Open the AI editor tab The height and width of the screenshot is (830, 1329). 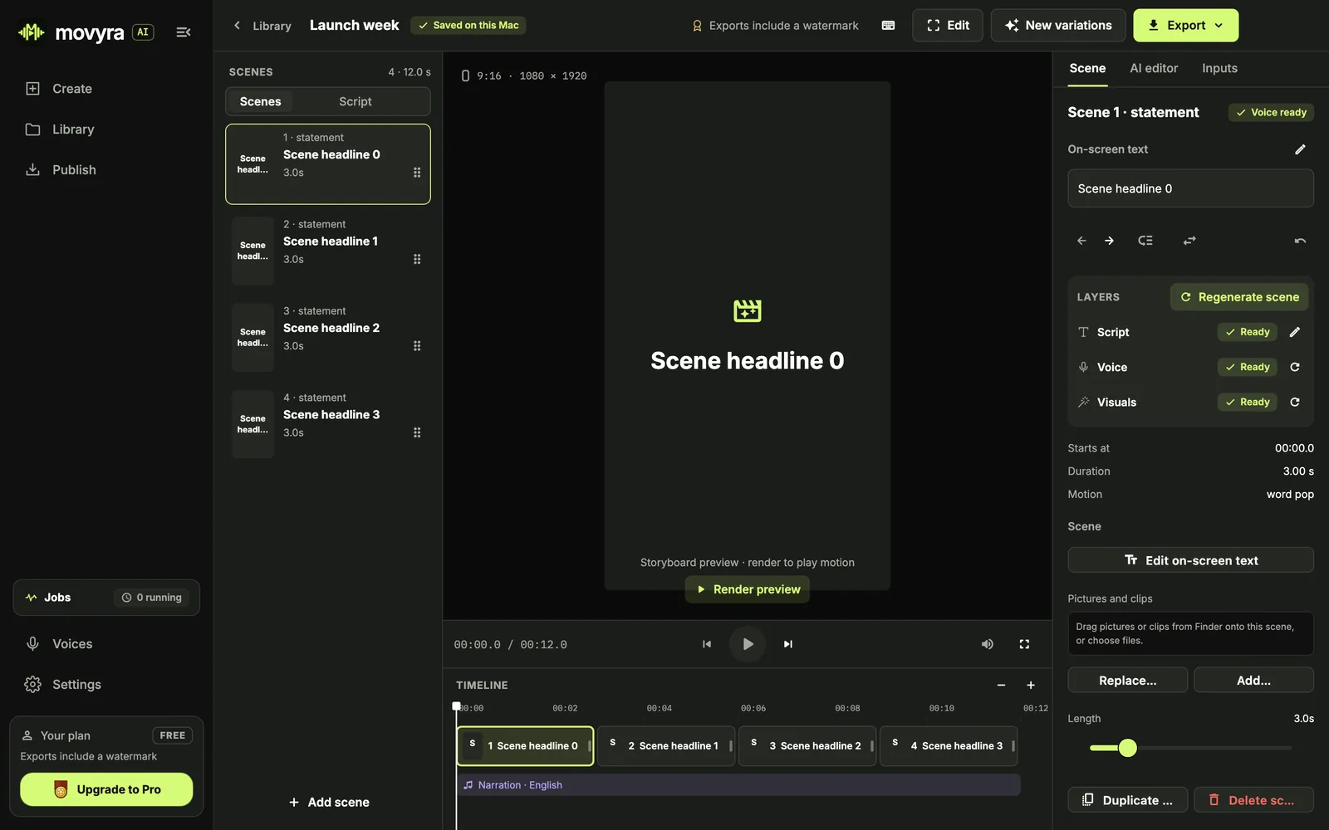click(x=1154, y=68)
